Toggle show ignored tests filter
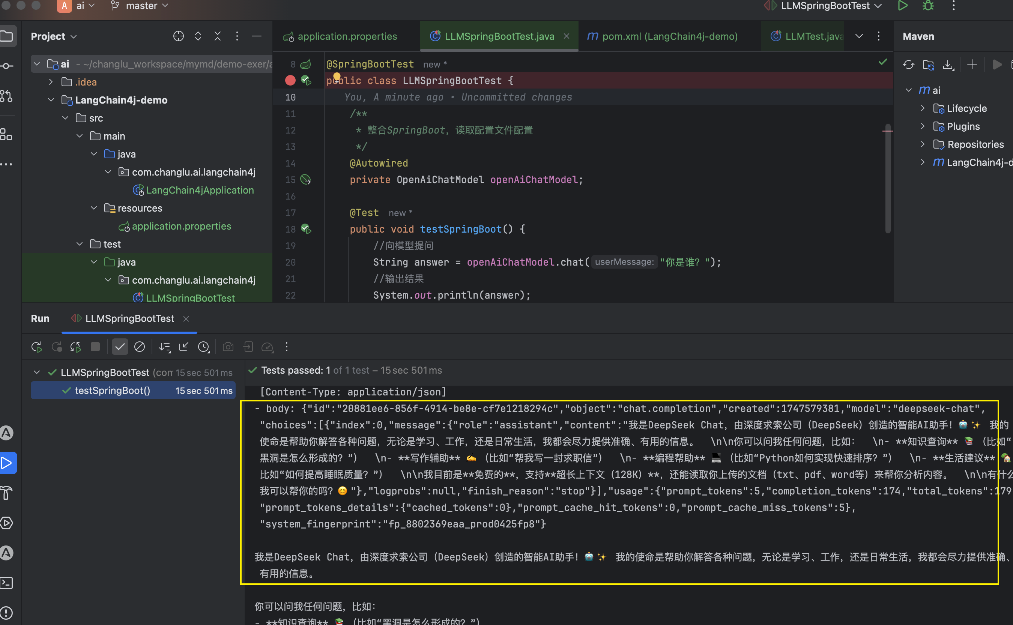Image resolution: width=1013 pixels, height=625 pixels. (x=140, y=347)
